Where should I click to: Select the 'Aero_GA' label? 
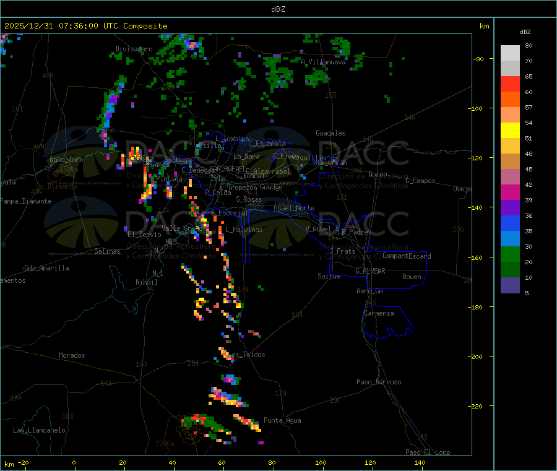[x=370, y=291]
